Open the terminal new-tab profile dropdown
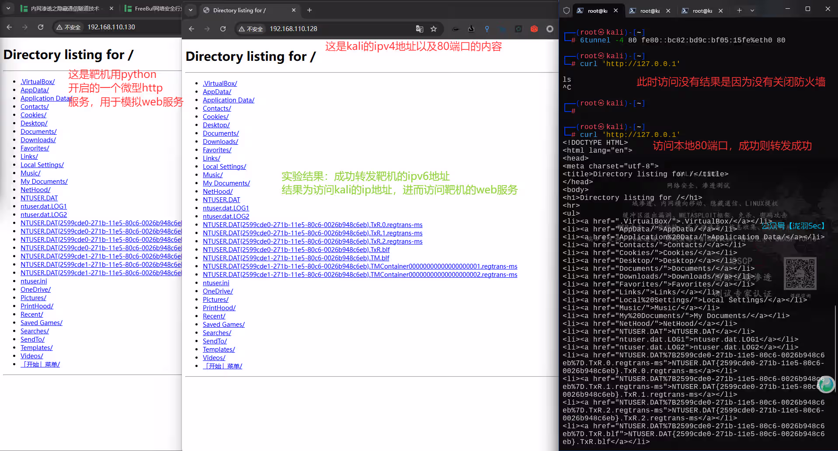 (752, 10)
